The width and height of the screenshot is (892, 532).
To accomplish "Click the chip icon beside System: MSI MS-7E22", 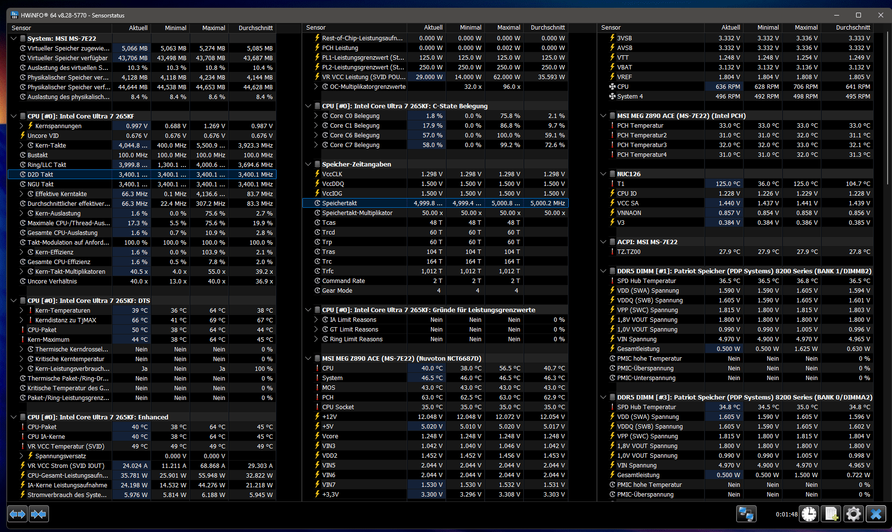I will [x=22, y=38].
